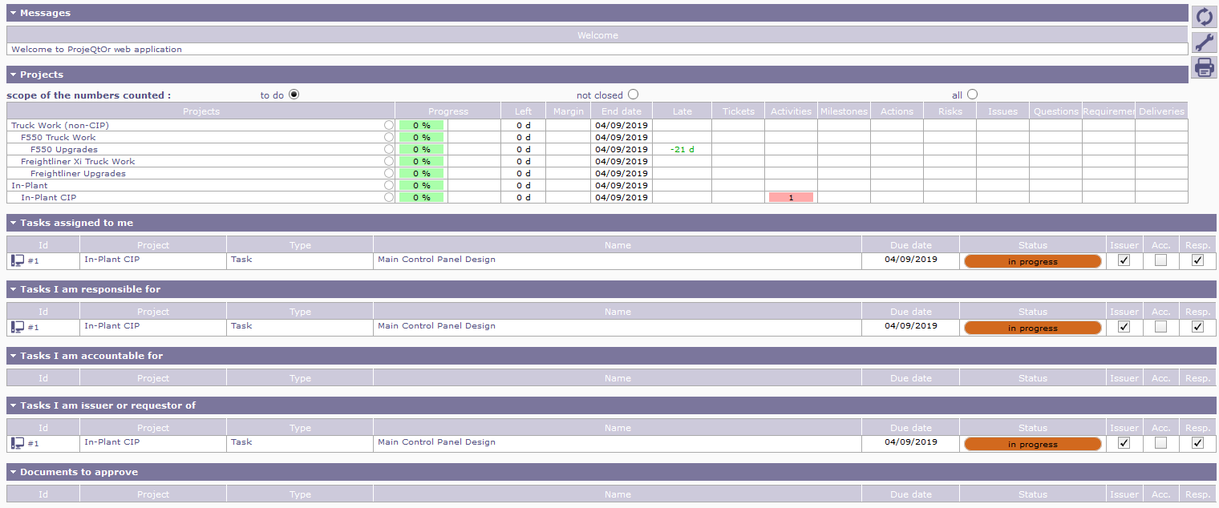Click the print icon
Viewport: 1219px width, 508px height.
pos(1204,67)
